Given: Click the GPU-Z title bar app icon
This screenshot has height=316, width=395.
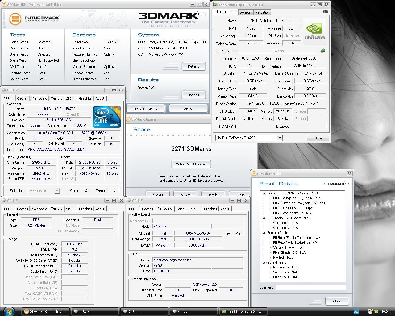Looking at the screenshot, I should coord(215,5).
